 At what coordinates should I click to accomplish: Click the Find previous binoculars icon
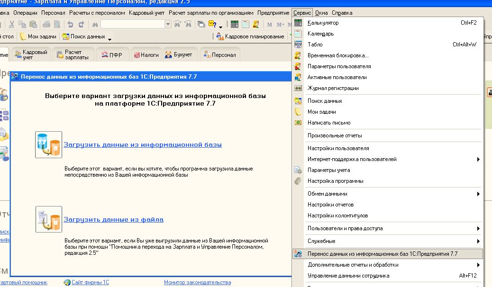pos(177,24)
